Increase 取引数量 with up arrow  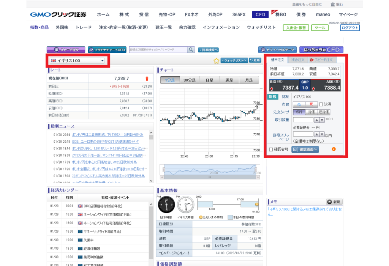coord(316,120)
